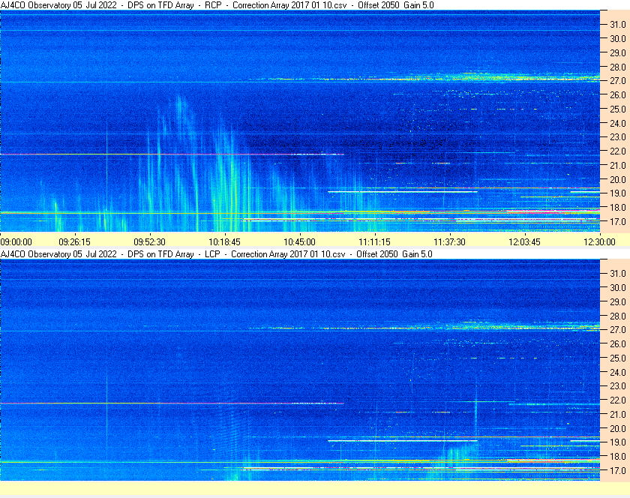
Task: Click the 31.0 frequency label in LCP panel
Action: 617,273
